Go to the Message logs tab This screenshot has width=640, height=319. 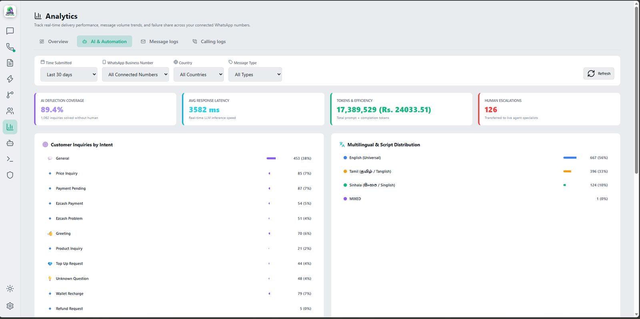[x=160, y=42]
